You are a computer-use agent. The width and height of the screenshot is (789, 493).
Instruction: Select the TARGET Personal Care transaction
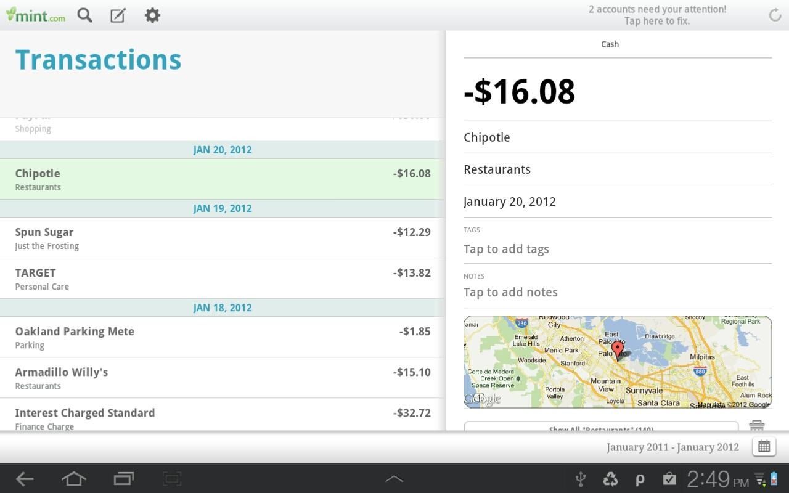[x=222, y=279]
